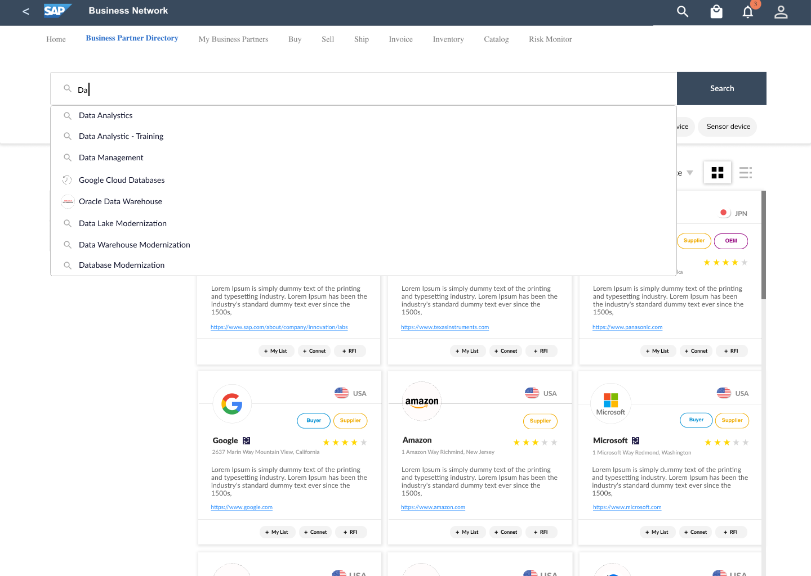Go to Home tab
Image resolution: width=811 pixels, height=576 pixels.
(56, 39)
